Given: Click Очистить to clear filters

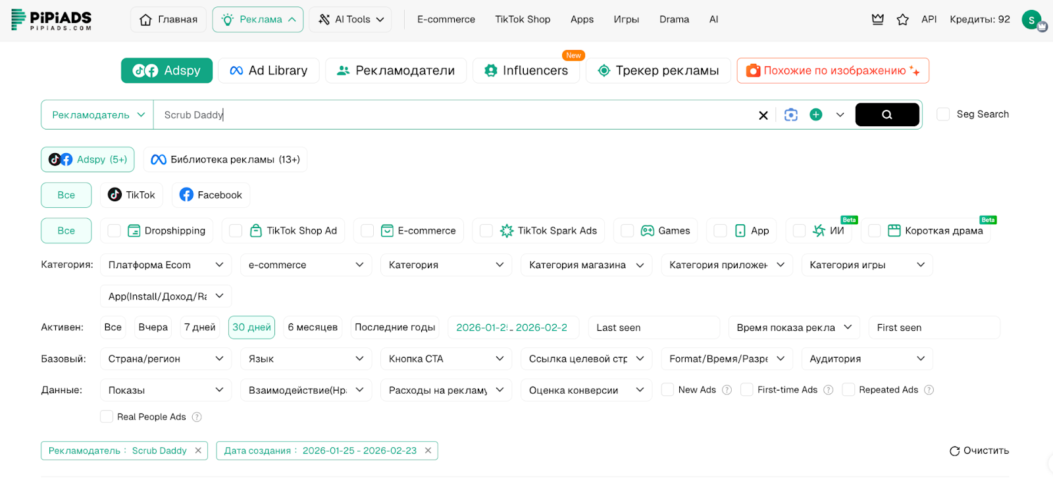Looking at the screenshot, I should [979, 450].
